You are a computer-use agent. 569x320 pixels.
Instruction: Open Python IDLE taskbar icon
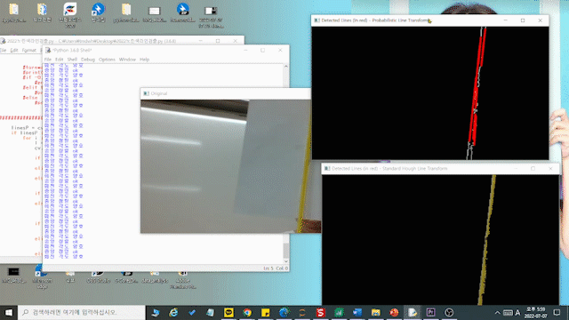(x=413, y=312)
